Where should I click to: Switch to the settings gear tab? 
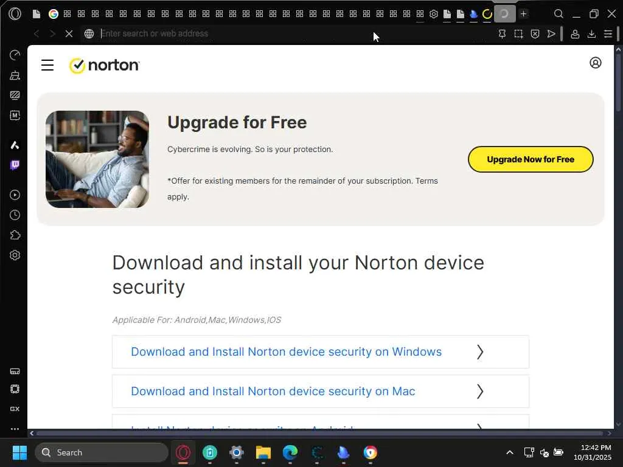coord(433,14)
